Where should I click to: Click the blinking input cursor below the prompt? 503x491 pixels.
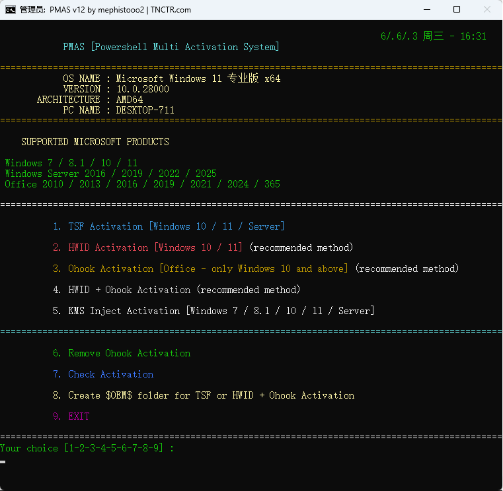(3, 462)
